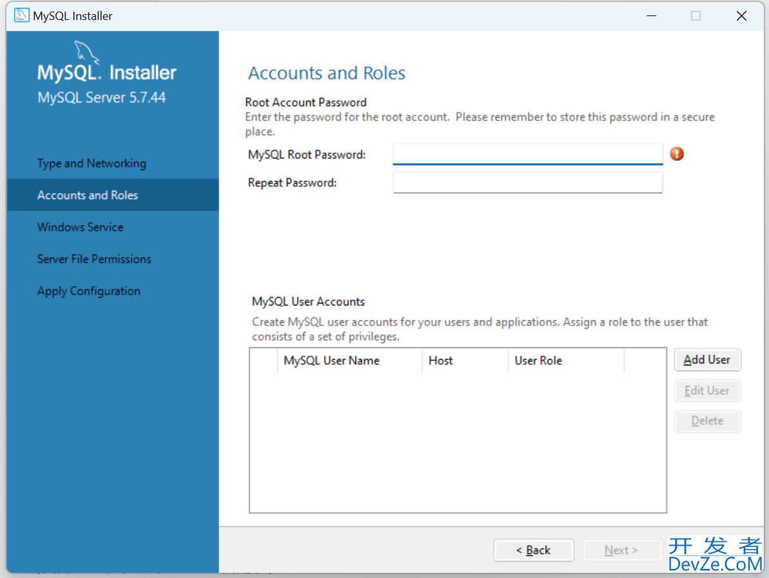Click the Add User button
Screen dimensions: 769x578
coord(707,360)
